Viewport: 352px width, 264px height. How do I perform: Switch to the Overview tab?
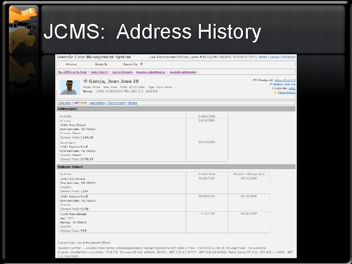coord(65,103)
